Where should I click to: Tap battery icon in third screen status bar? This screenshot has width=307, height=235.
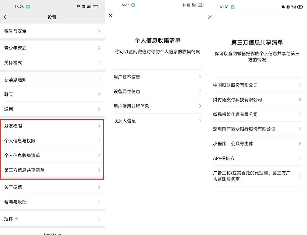point(300,7)
